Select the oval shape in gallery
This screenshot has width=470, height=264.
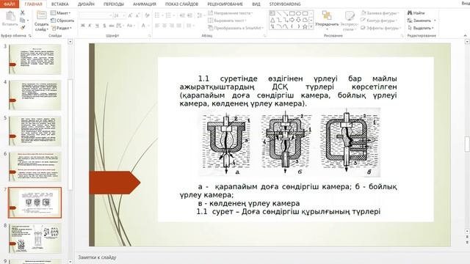click(299, 13)
